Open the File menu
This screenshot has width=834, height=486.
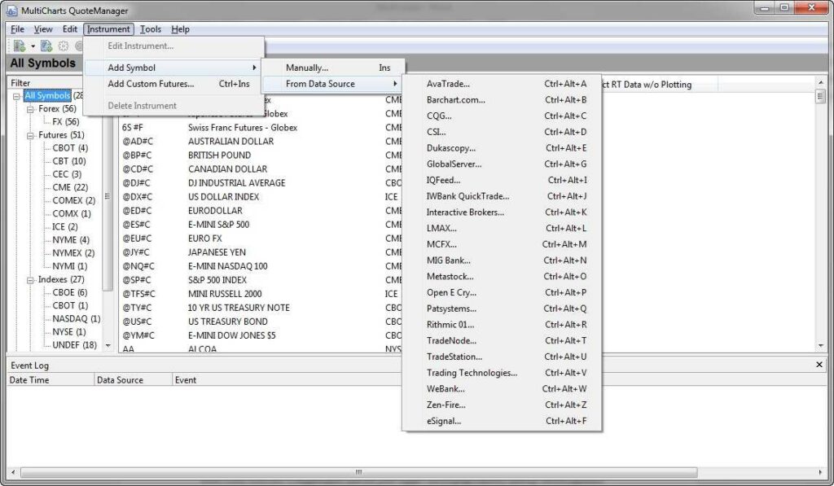click(17, 29)
